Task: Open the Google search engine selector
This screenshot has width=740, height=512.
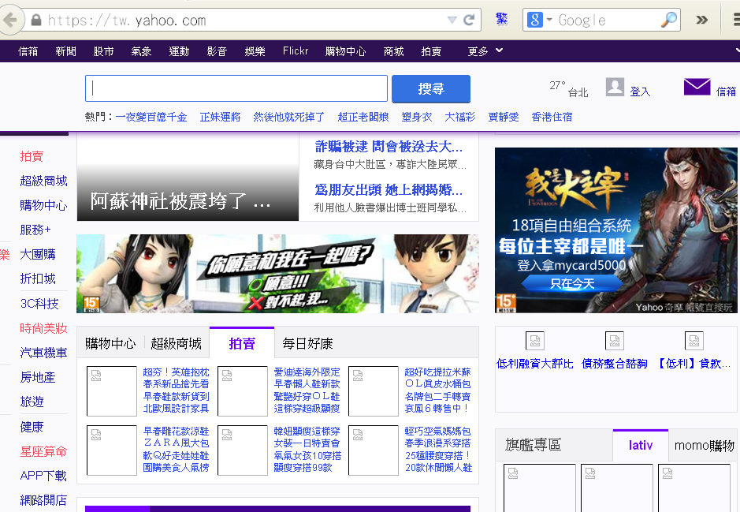Action: 539,20
